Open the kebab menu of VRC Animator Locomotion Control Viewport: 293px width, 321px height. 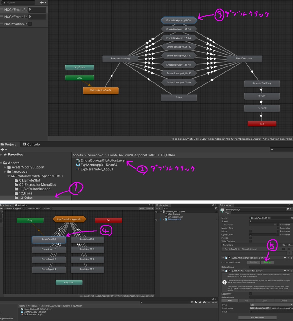(291, 258)
